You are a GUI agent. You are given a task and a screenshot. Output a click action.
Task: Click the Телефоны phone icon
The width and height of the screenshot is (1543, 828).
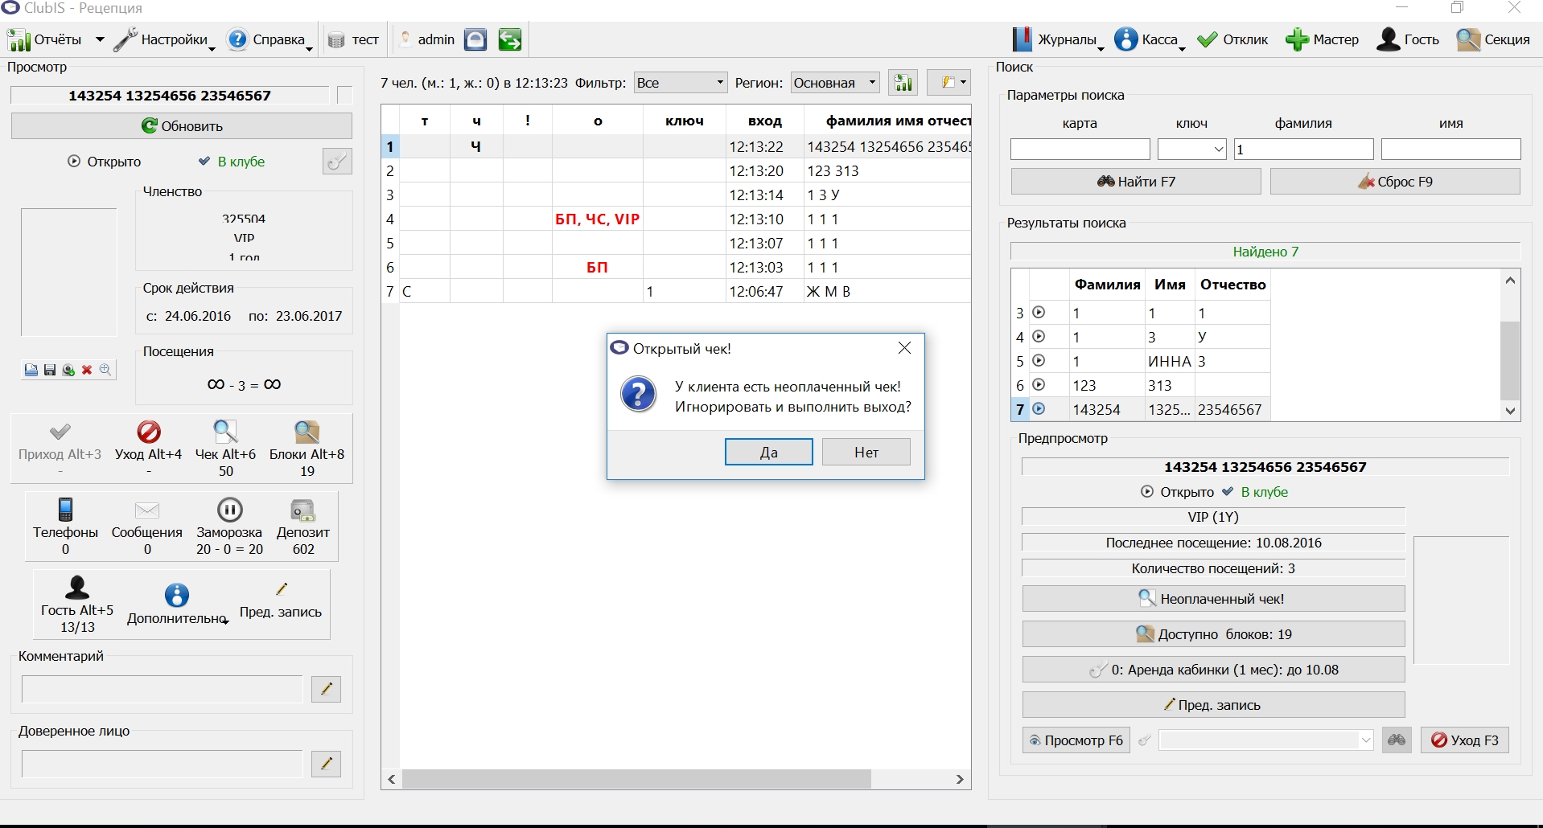coord(66,510)
